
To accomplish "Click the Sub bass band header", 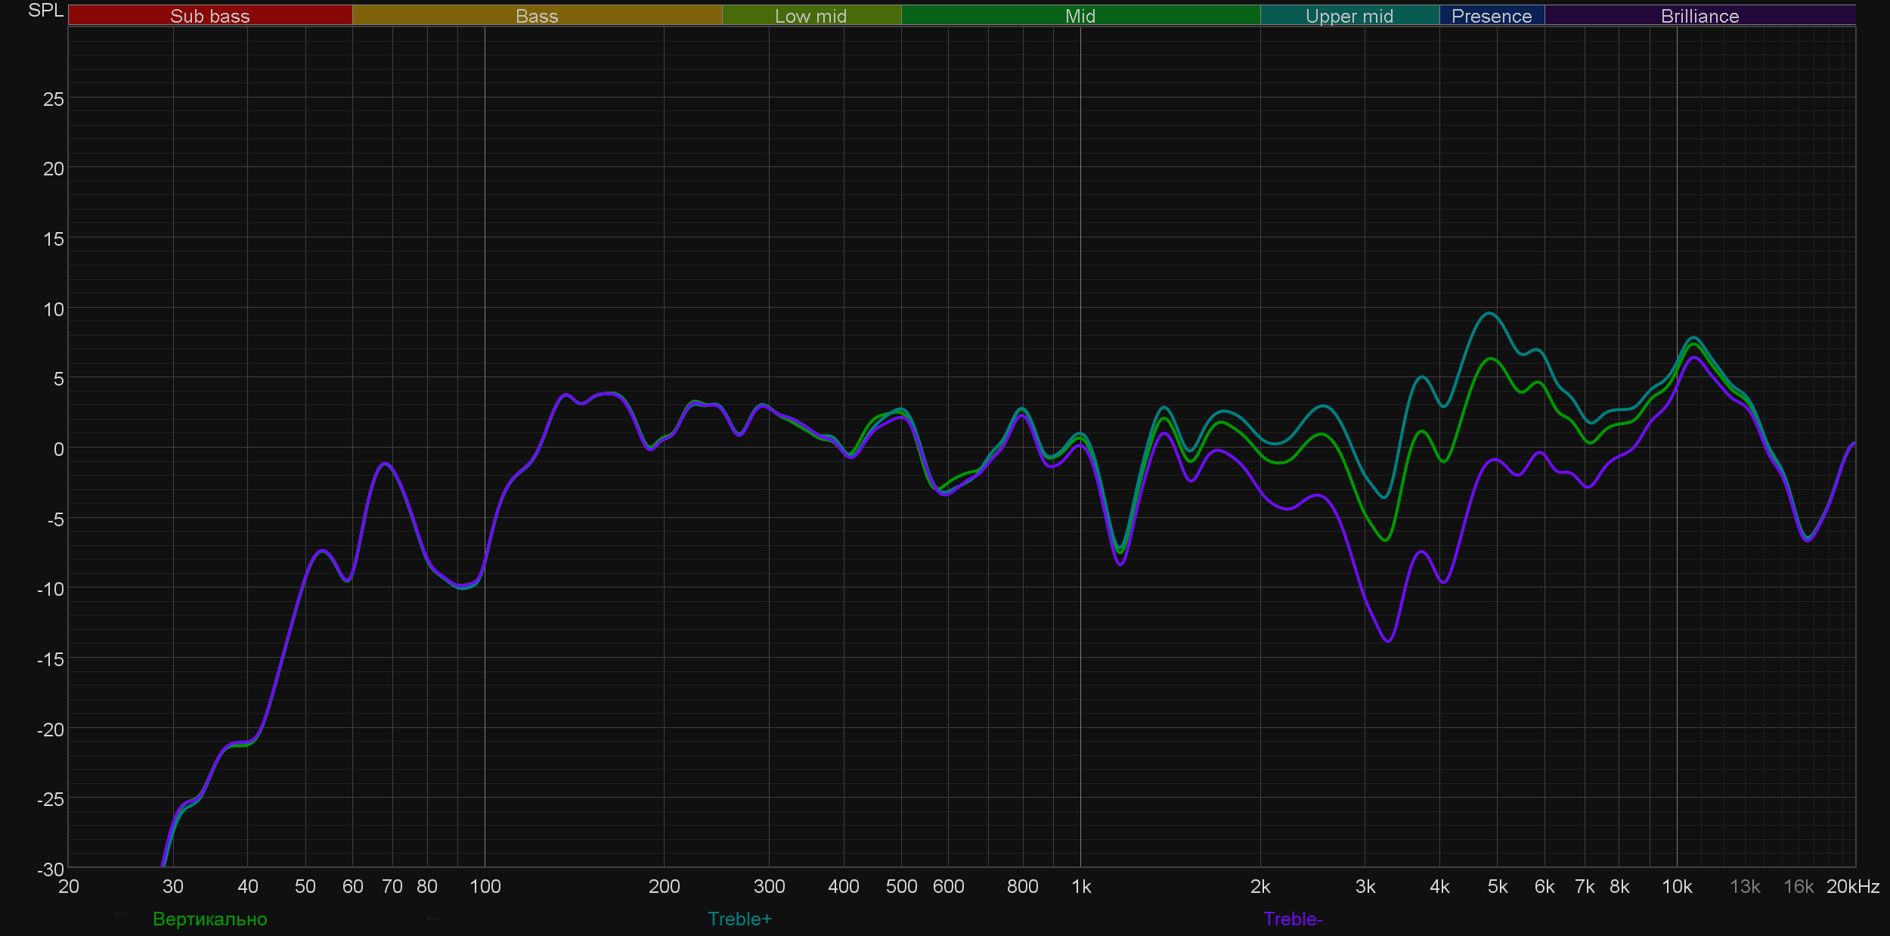I will [209, 16].
